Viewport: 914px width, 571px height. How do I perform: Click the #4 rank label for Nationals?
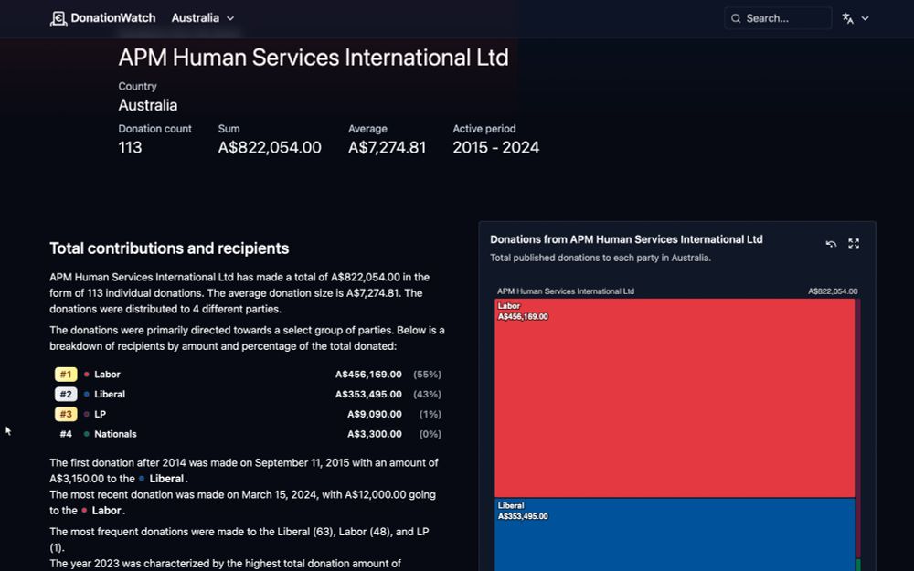tap(66, 434)
